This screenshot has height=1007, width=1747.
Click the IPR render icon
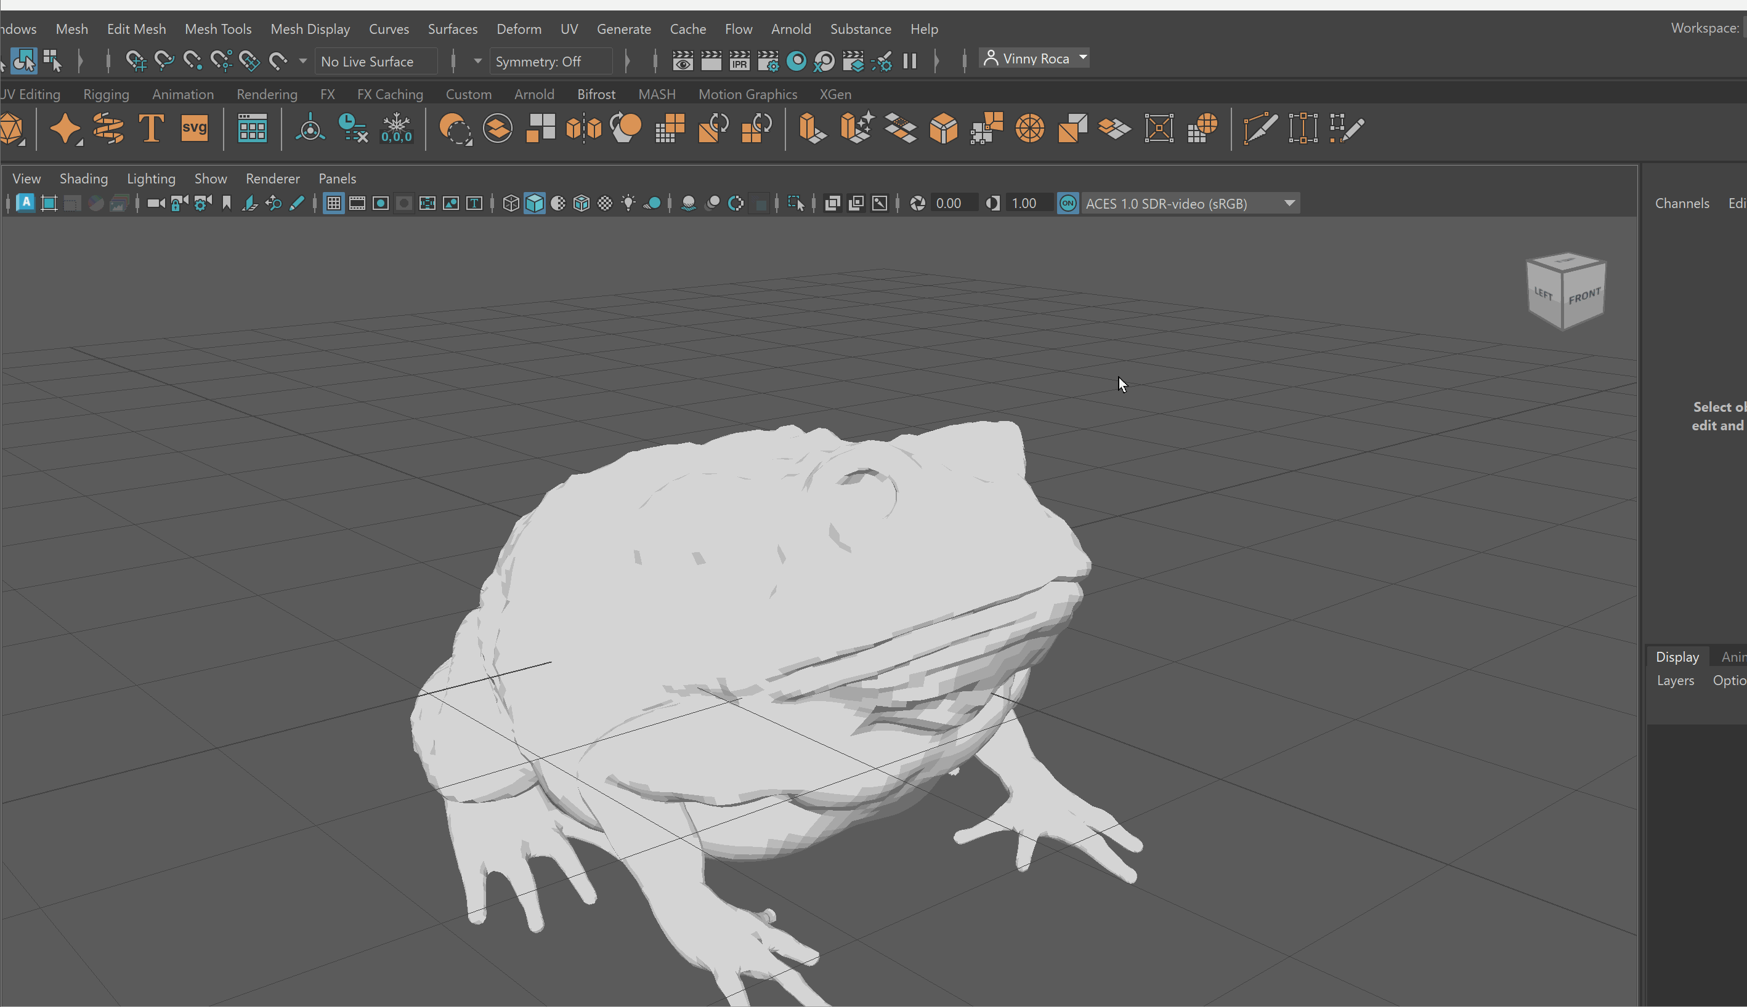click(739, 62)
